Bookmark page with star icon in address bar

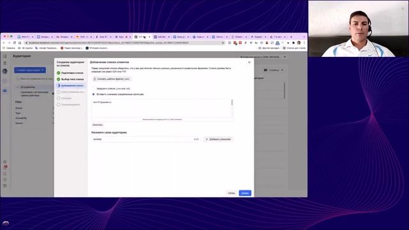[223, 43]
